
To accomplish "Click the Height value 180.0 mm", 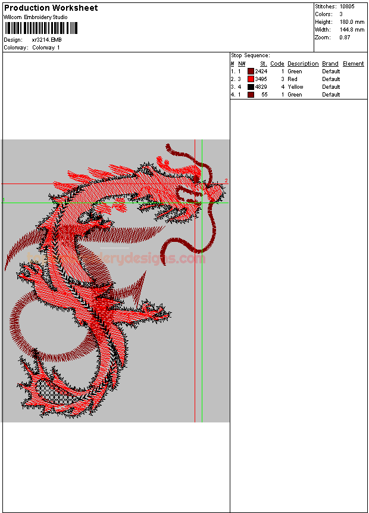I will point(352,22).
